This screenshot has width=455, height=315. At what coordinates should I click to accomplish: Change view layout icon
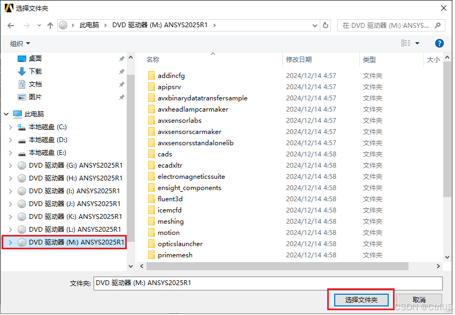click(x=406, y=43)
